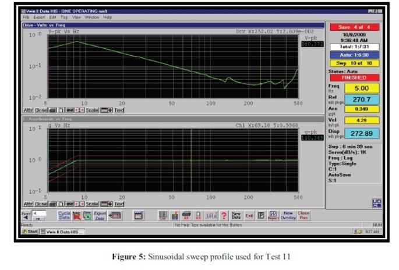Click Attr button under Acceleration graph

28,204
